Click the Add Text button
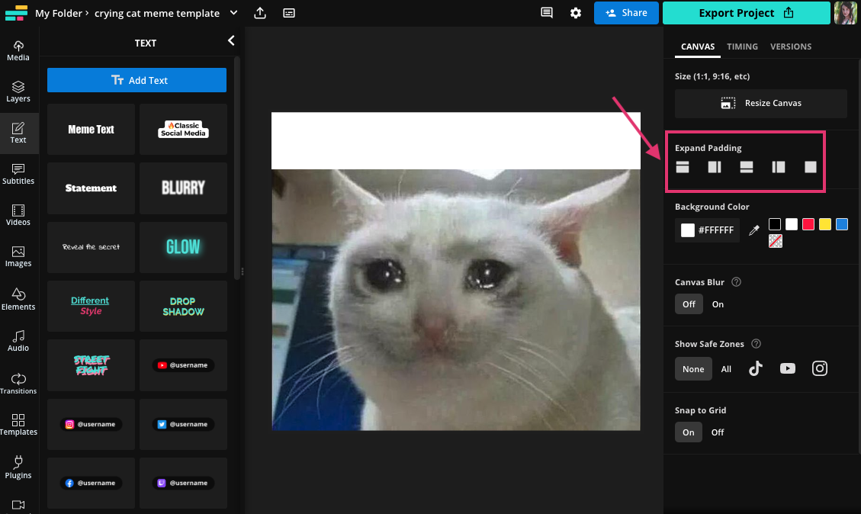Viewport: 861px width, 514px height. click(x=137, y=80)
